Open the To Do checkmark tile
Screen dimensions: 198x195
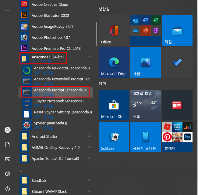click(x=177, y=62)
